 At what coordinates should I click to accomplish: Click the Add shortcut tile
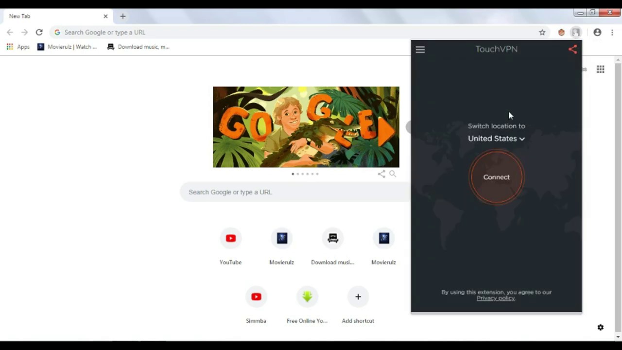point(358,306)
